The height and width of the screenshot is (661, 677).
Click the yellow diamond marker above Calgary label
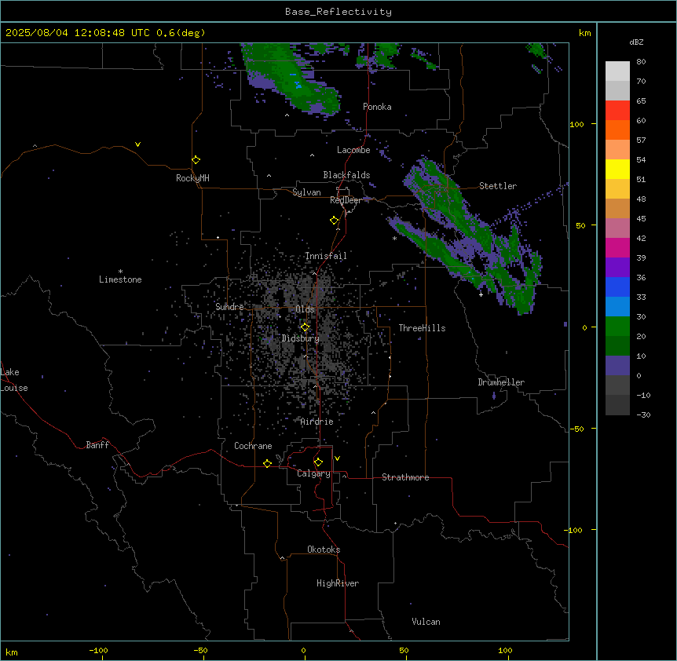click(x=318, y=462)
